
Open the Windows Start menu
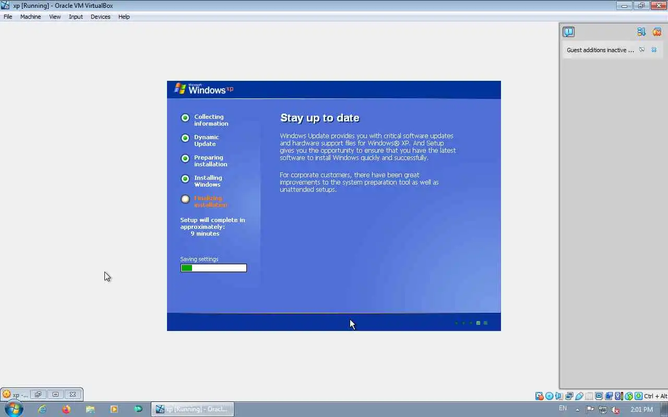pyautogui.click(x=14, y=409)
